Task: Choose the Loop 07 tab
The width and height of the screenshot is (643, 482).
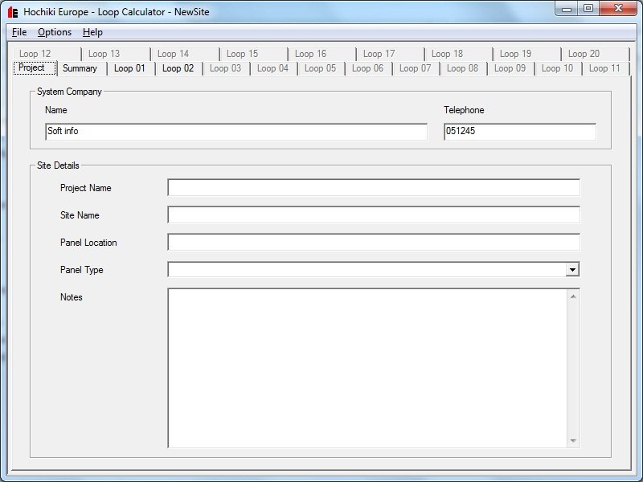Action: point(415,68)
